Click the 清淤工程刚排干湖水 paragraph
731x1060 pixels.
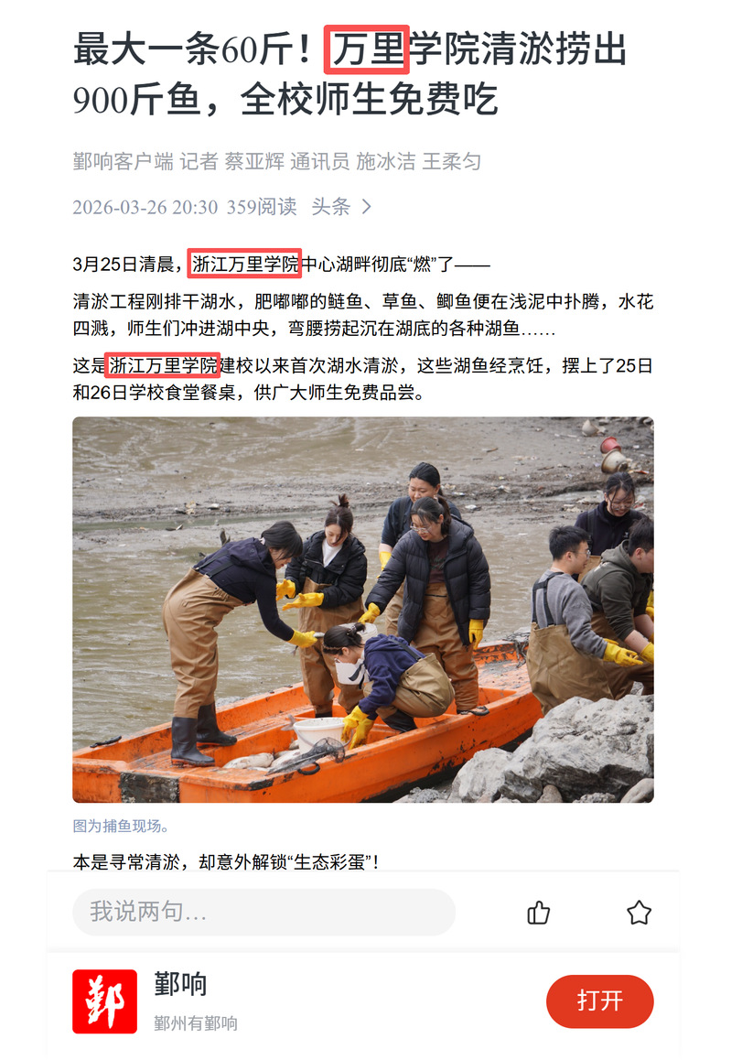[x=363, y=314]
